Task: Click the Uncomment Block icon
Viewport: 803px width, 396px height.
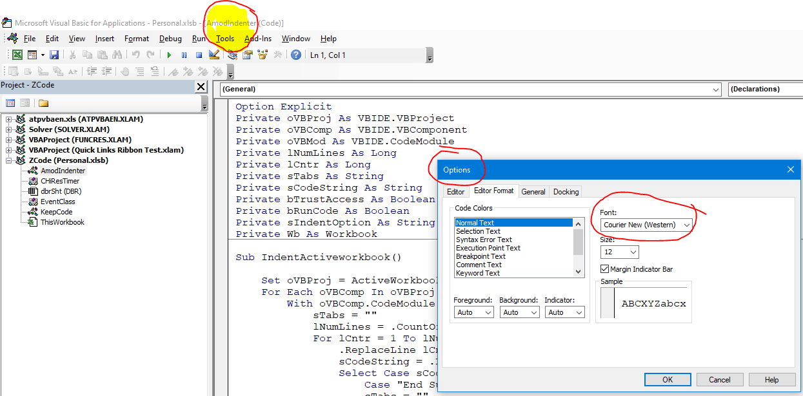Action: click(x=155, y=71)
